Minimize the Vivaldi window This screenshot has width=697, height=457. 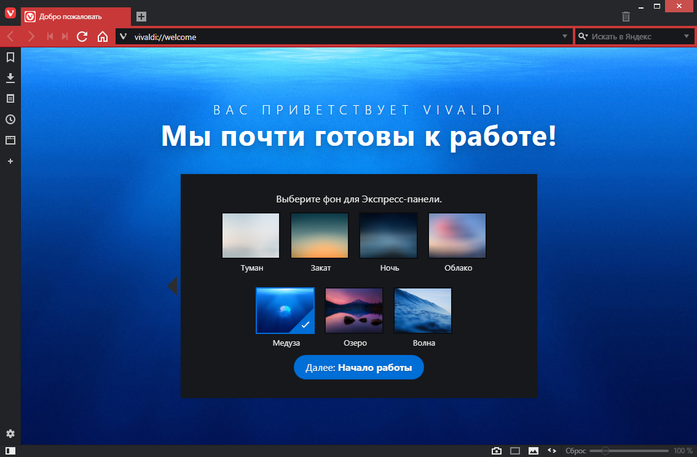[641, 6]
